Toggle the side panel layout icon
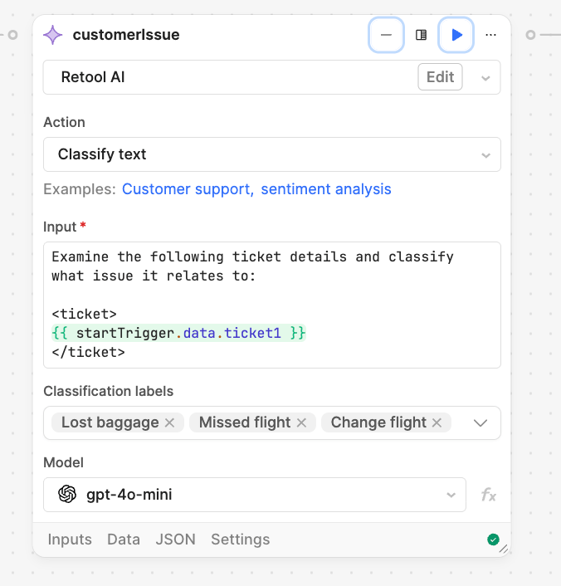Image resolution: width=561 pixels, height=586 pixels. 422,35
